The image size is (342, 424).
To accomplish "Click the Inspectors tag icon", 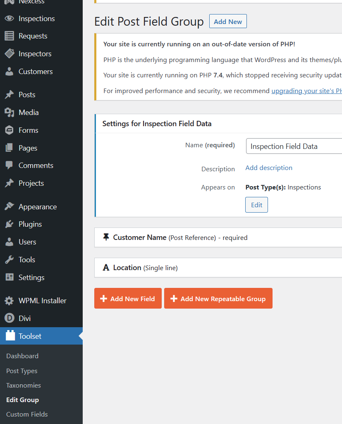I will [x=9, y=54].
